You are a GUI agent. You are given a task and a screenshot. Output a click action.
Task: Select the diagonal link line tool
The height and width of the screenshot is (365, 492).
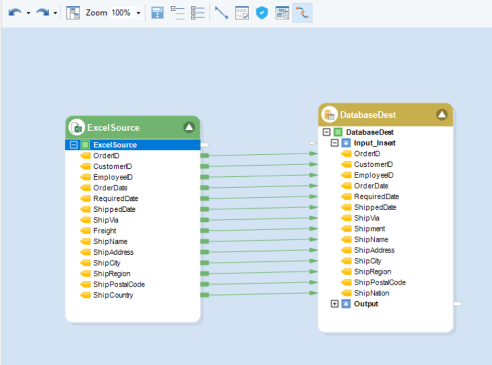pos(221,13)
